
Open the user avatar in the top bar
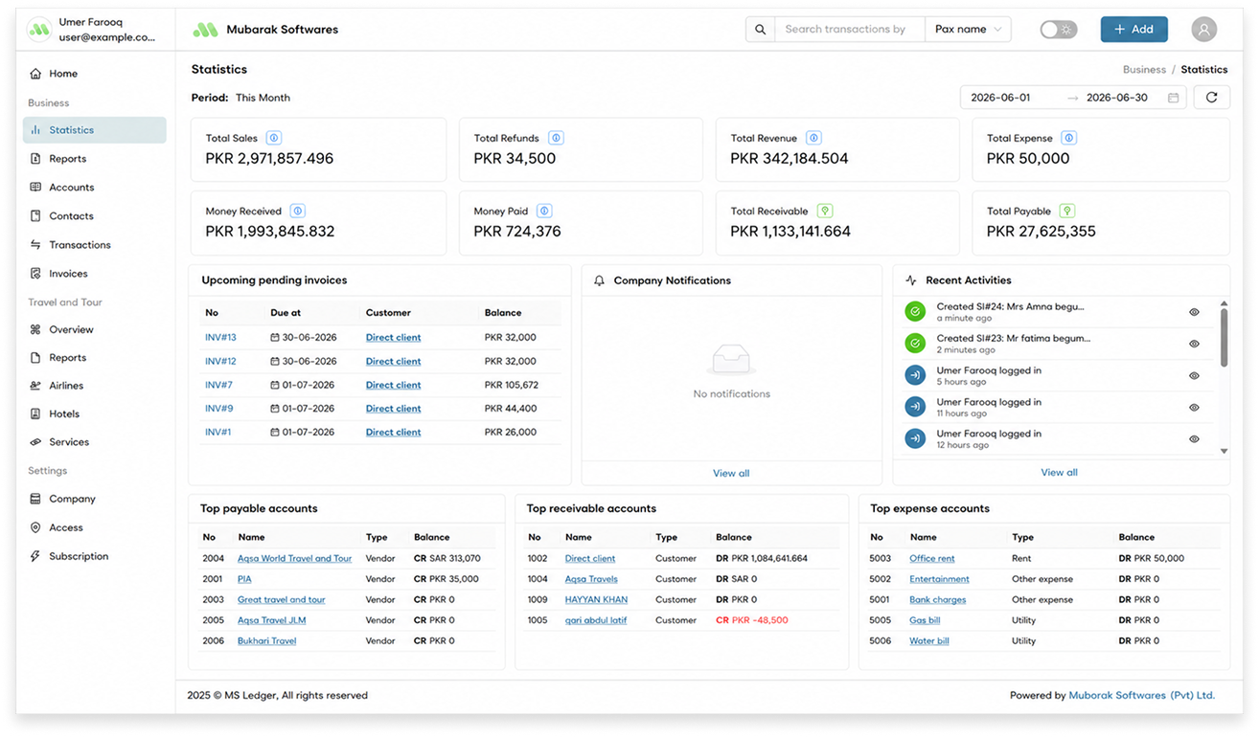1204,30
